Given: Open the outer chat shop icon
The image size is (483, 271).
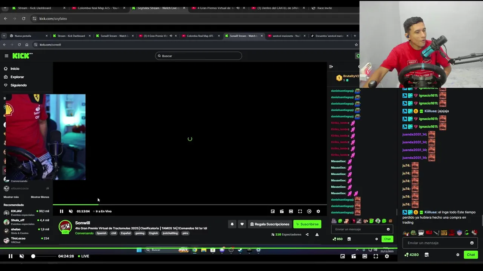Looking at the screenshot, I should [426, 255].
